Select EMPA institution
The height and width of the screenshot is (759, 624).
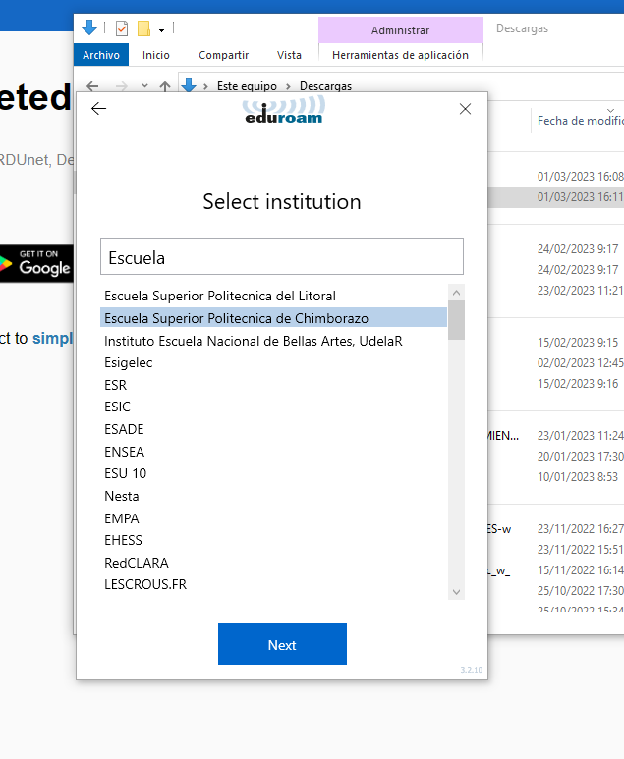(x=274, y=518)
